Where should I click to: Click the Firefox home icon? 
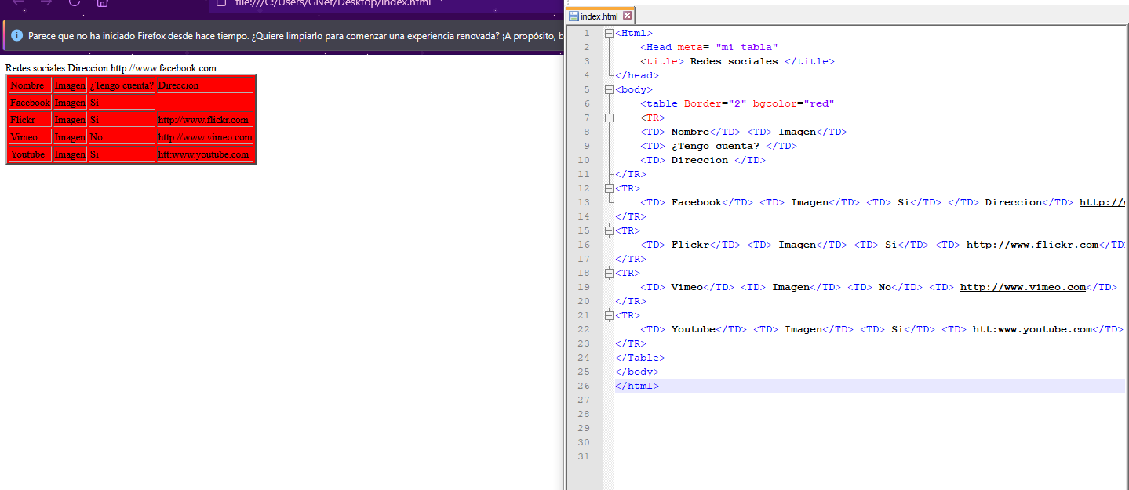(102, 3)
